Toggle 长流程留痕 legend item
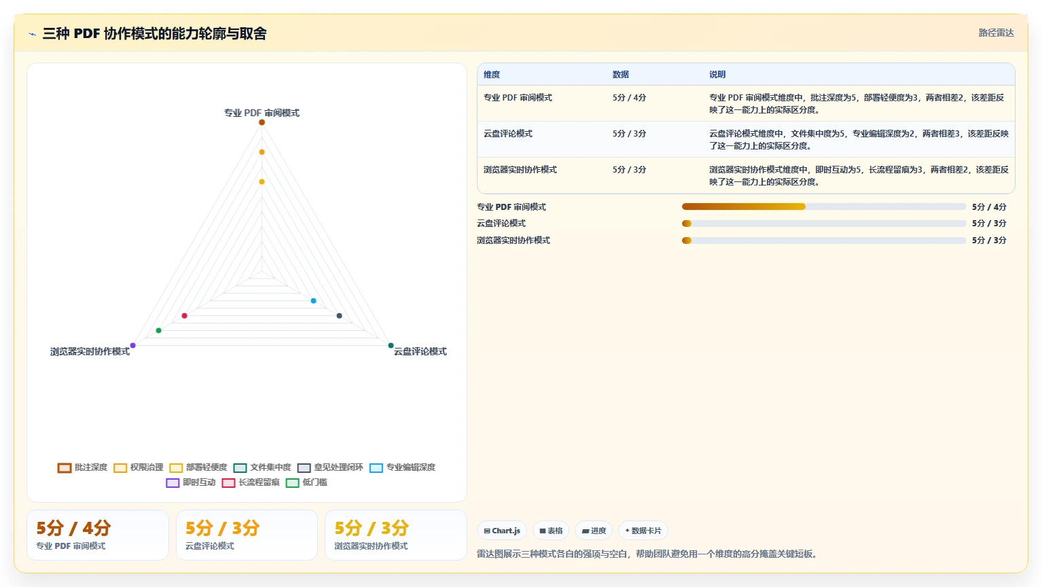 (x=251, y=482)
